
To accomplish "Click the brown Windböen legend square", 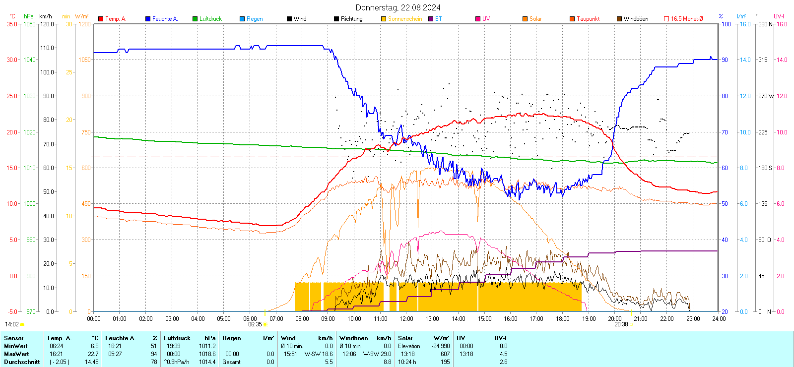I will 619,19.
